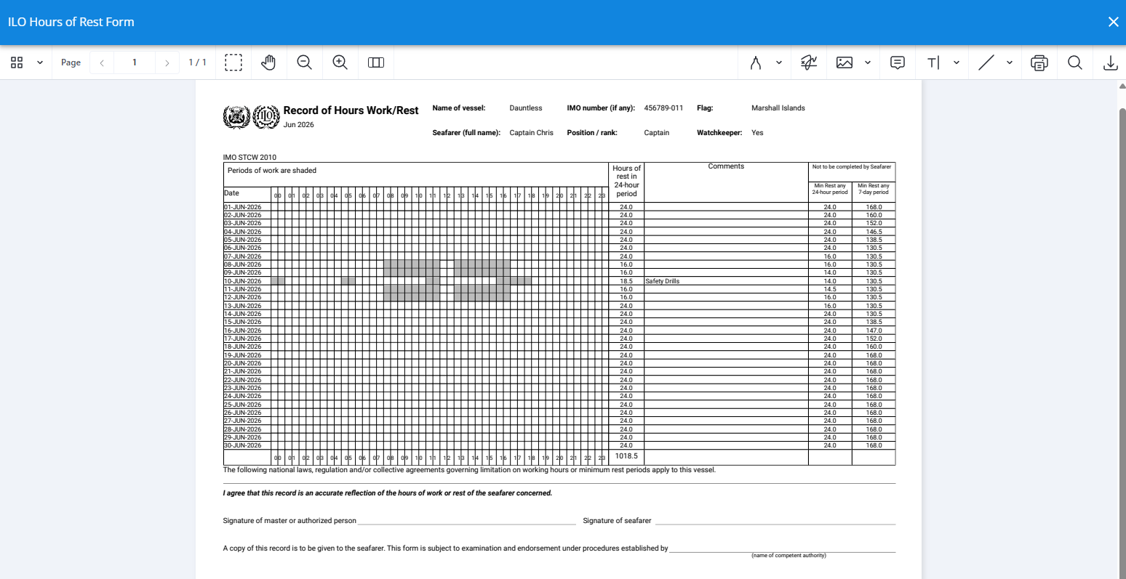
Task: Click the ILO logo emblem
Action: [266, 117]
